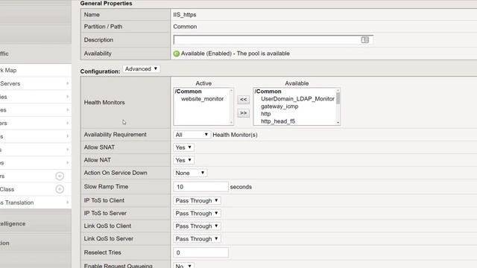Open the Enable Request Queueing dropdown
Viewport: 477px width, 268px height.
point(183,265)
